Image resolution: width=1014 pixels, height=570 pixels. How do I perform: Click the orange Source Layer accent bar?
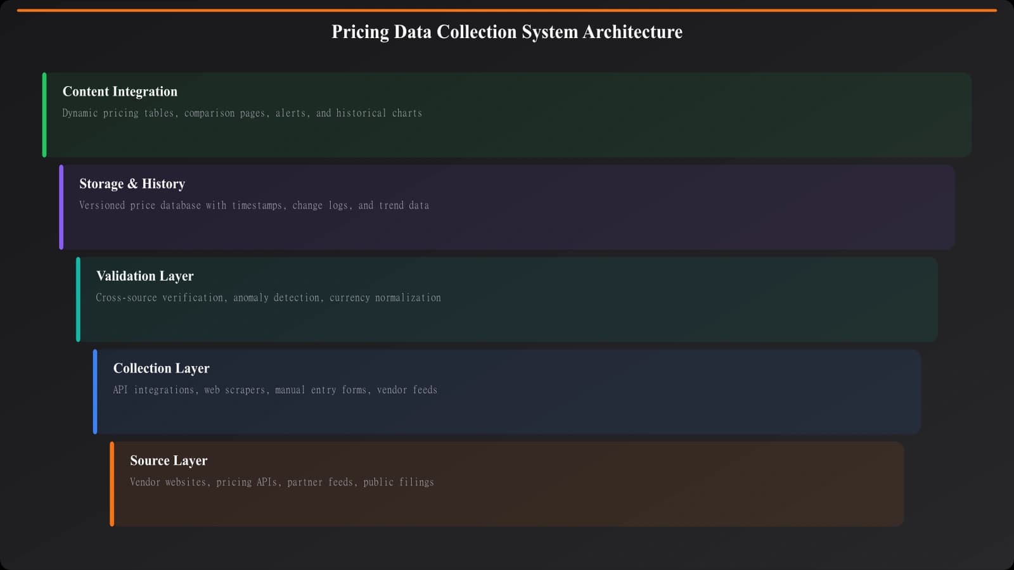click(x=113, y=483)
